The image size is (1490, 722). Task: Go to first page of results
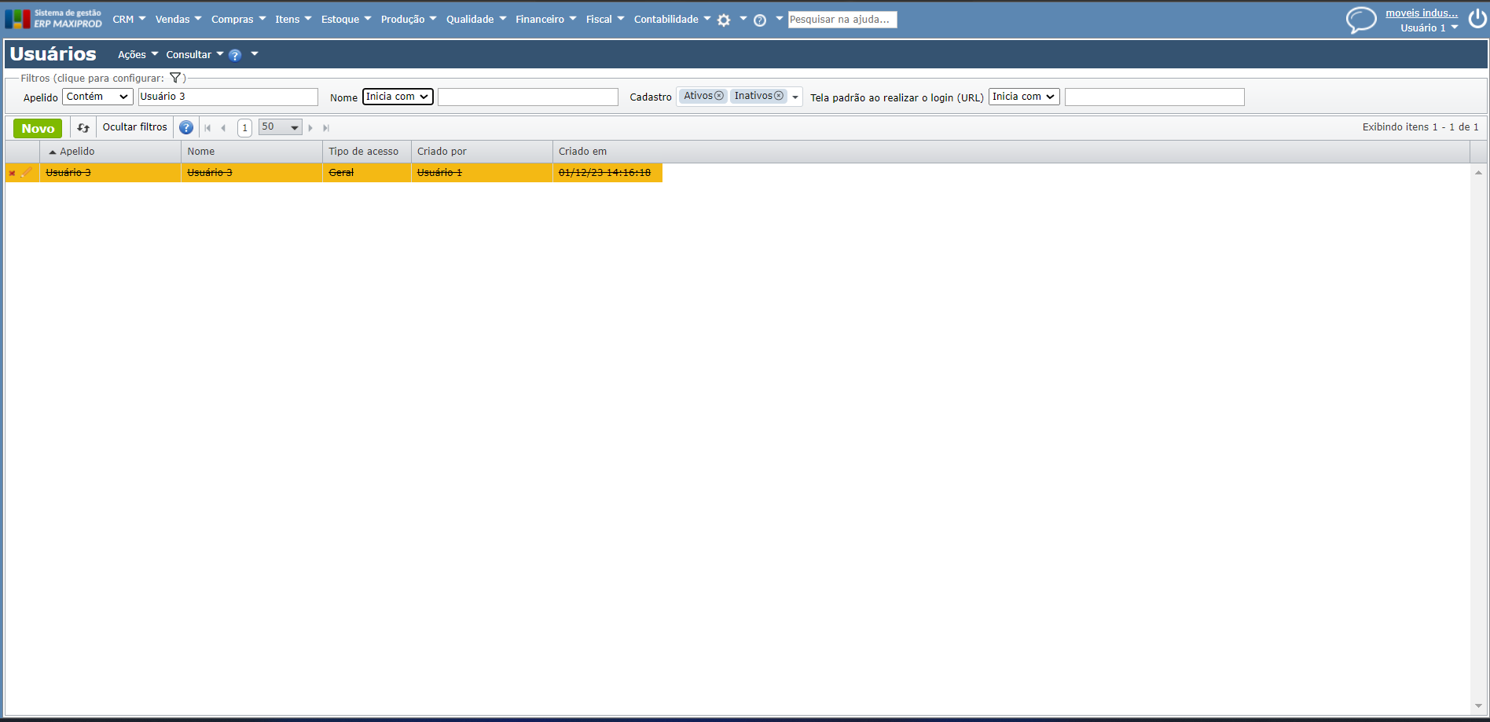[207, 128]
